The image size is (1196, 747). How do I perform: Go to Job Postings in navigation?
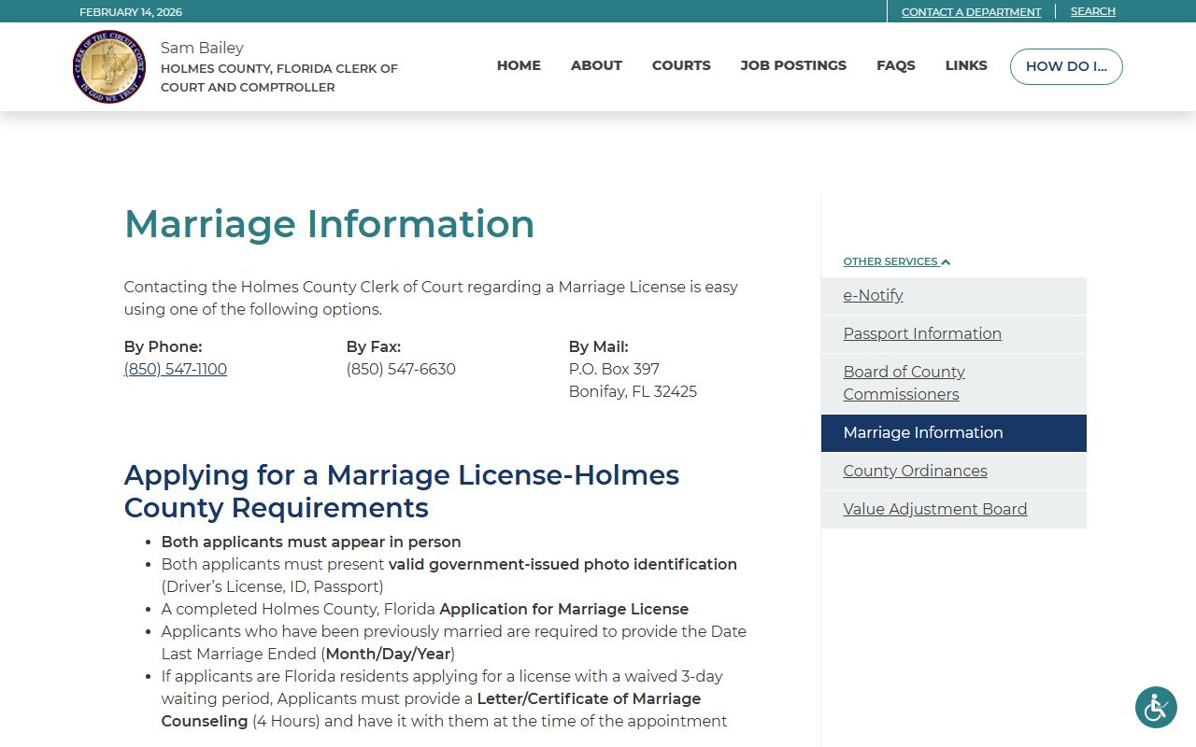tap(793, 65)
